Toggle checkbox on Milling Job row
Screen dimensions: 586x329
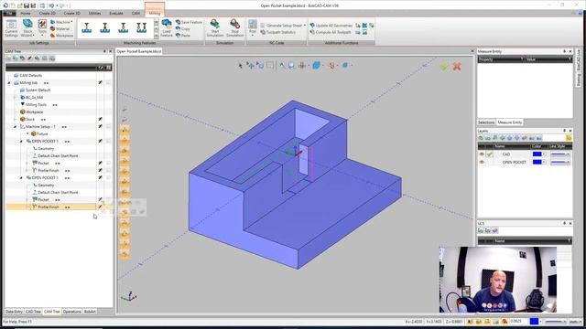tap(108, 82)
